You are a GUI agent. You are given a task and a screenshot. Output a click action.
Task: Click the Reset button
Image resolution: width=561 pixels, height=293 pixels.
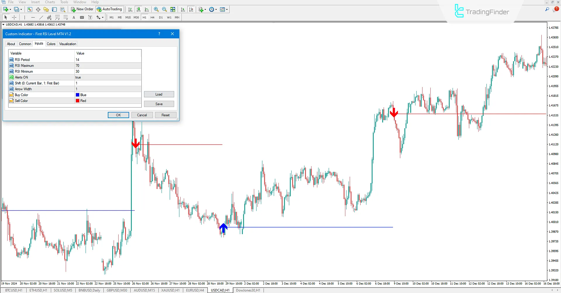(x=166, y=115)
